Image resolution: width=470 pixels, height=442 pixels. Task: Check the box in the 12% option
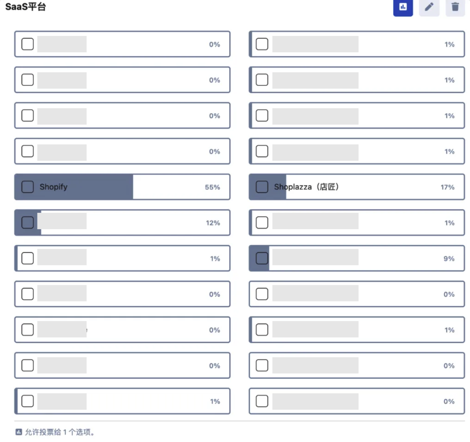tap(27, 223)
